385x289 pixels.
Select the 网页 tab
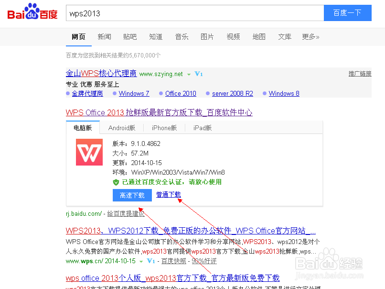pyautogui.click(x=78, y=37)
